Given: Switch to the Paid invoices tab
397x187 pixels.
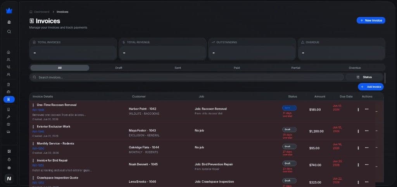Looking at the screenshot, I should pyautogui.click(x=237, y=68).
